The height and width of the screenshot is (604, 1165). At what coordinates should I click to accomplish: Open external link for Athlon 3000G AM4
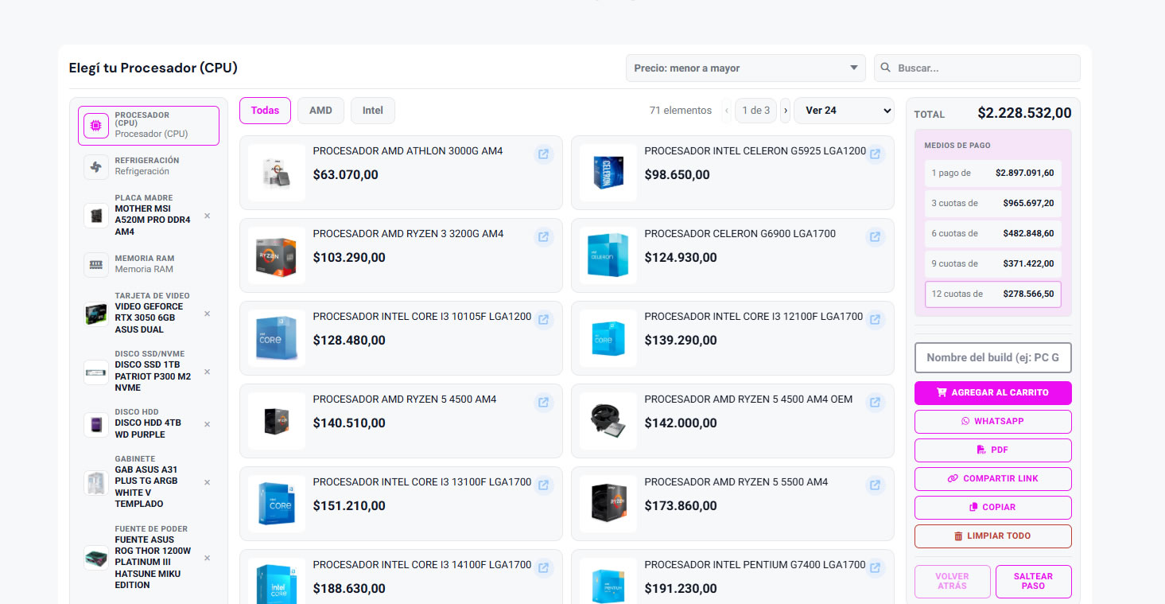[x=544, y=154]
